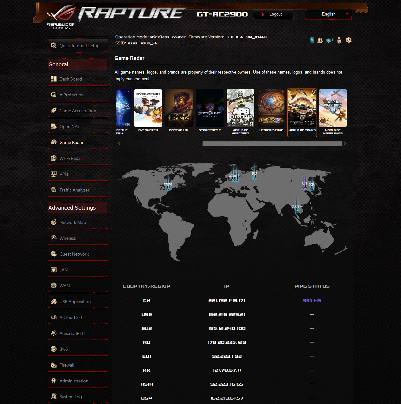Open the English language dropdown
The height and width of the screenshot is (404, 401).
(x=329, y=14)
